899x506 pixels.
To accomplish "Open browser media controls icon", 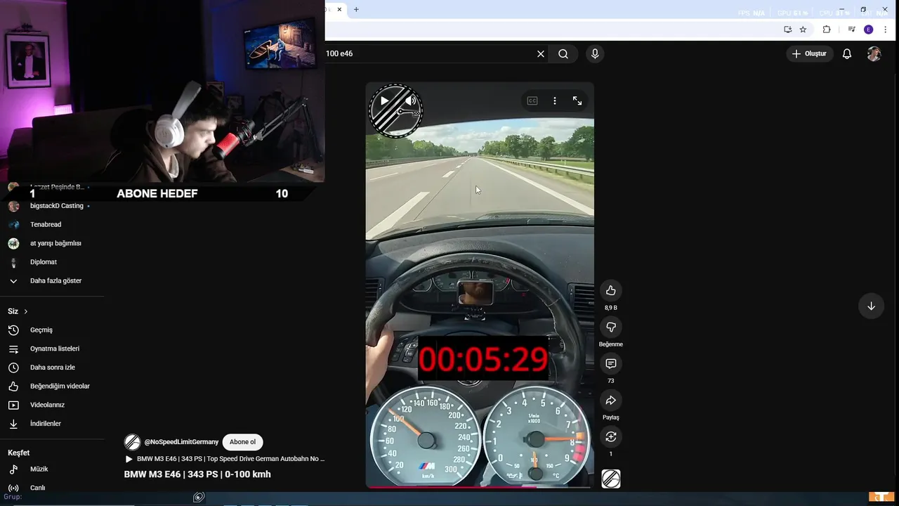I will click(851, 30).
